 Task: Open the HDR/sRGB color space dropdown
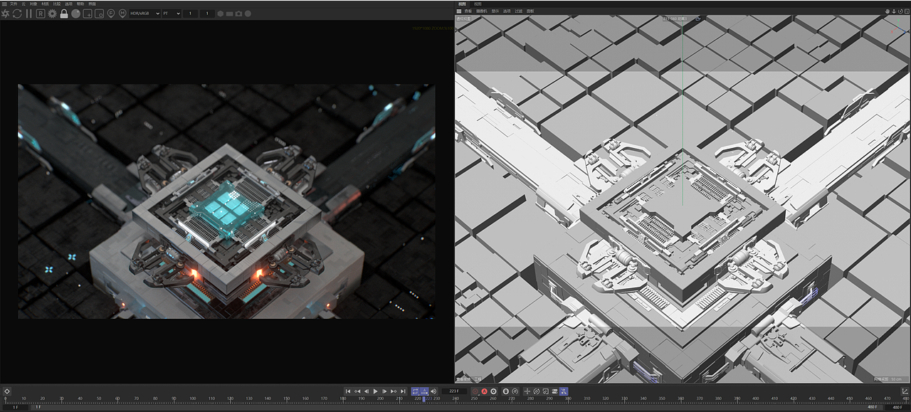(x=145, y=14)
